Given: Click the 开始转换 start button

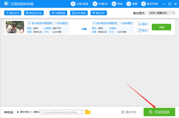Looking at the screenshot, I should coord(159,112).
